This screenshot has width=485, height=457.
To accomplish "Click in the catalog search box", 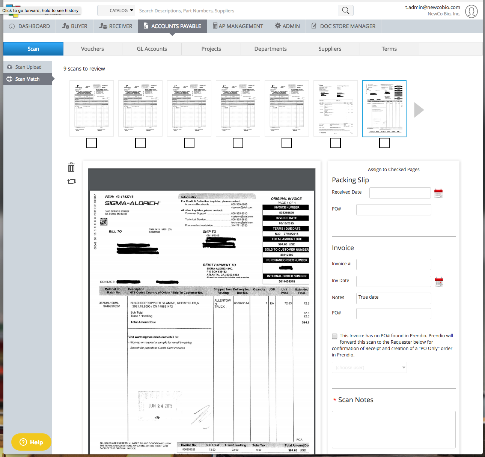I will coord(237,11).
